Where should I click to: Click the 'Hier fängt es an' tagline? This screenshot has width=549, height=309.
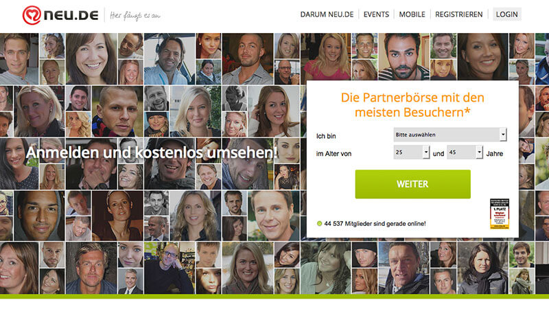tap(135, 16)
